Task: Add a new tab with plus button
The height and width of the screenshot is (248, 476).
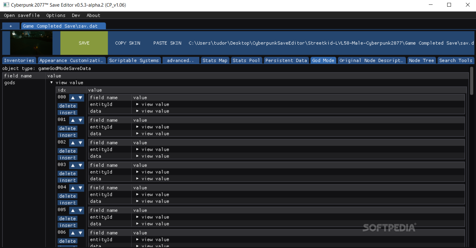Action: (x=11, y=26)
